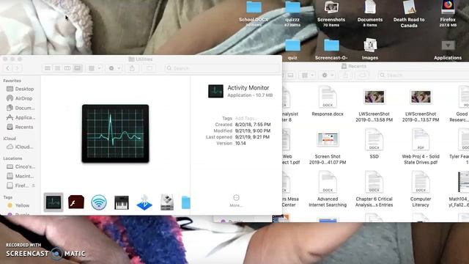
Task: Open the Action gear menu in Utilities
Action: coord(114,68)
